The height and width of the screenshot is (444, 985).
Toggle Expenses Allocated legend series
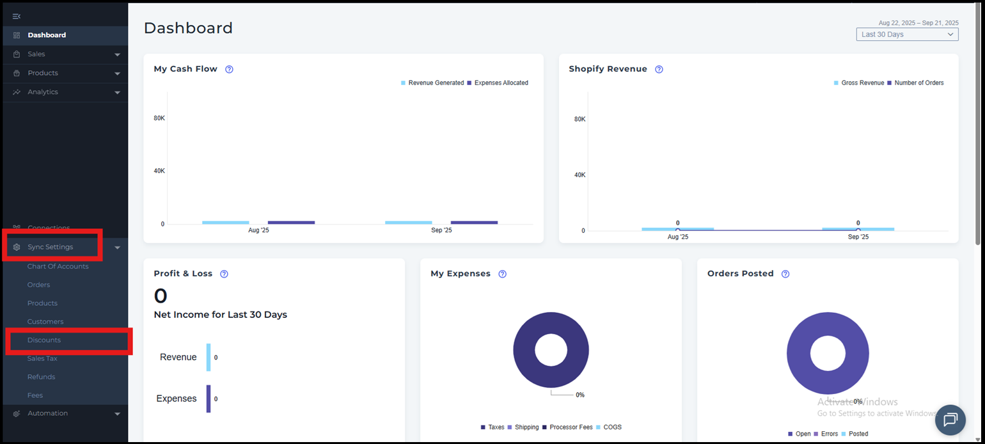click(x=501, y=83)
